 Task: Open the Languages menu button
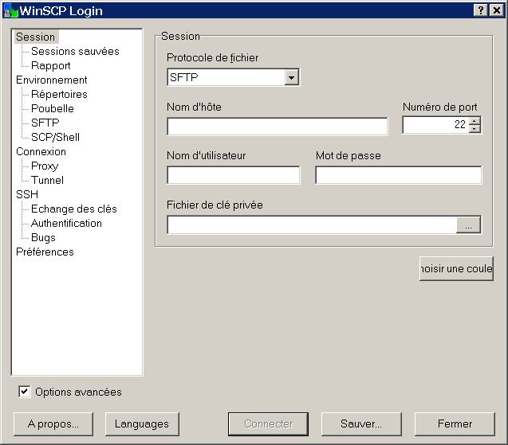coord(142,424)
